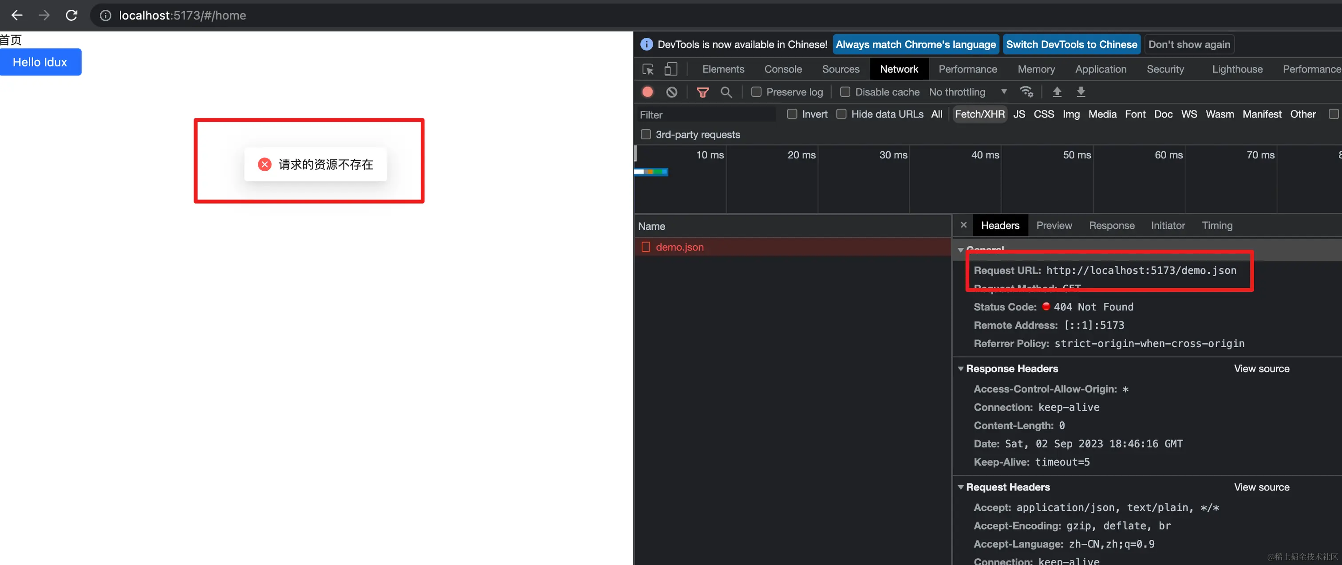Enable the Preserve log checkbox

pos(756,92)
